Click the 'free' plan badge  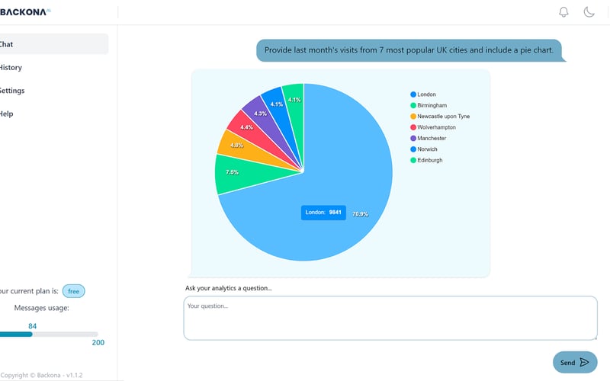click(x=73, y=291)
